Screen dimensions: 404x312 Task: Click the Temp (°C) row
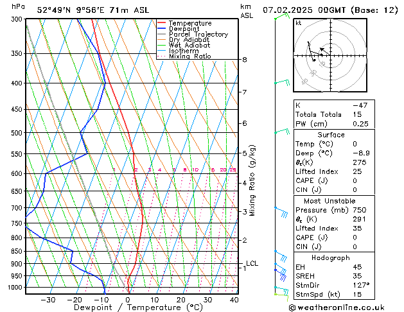coord(334,144)
